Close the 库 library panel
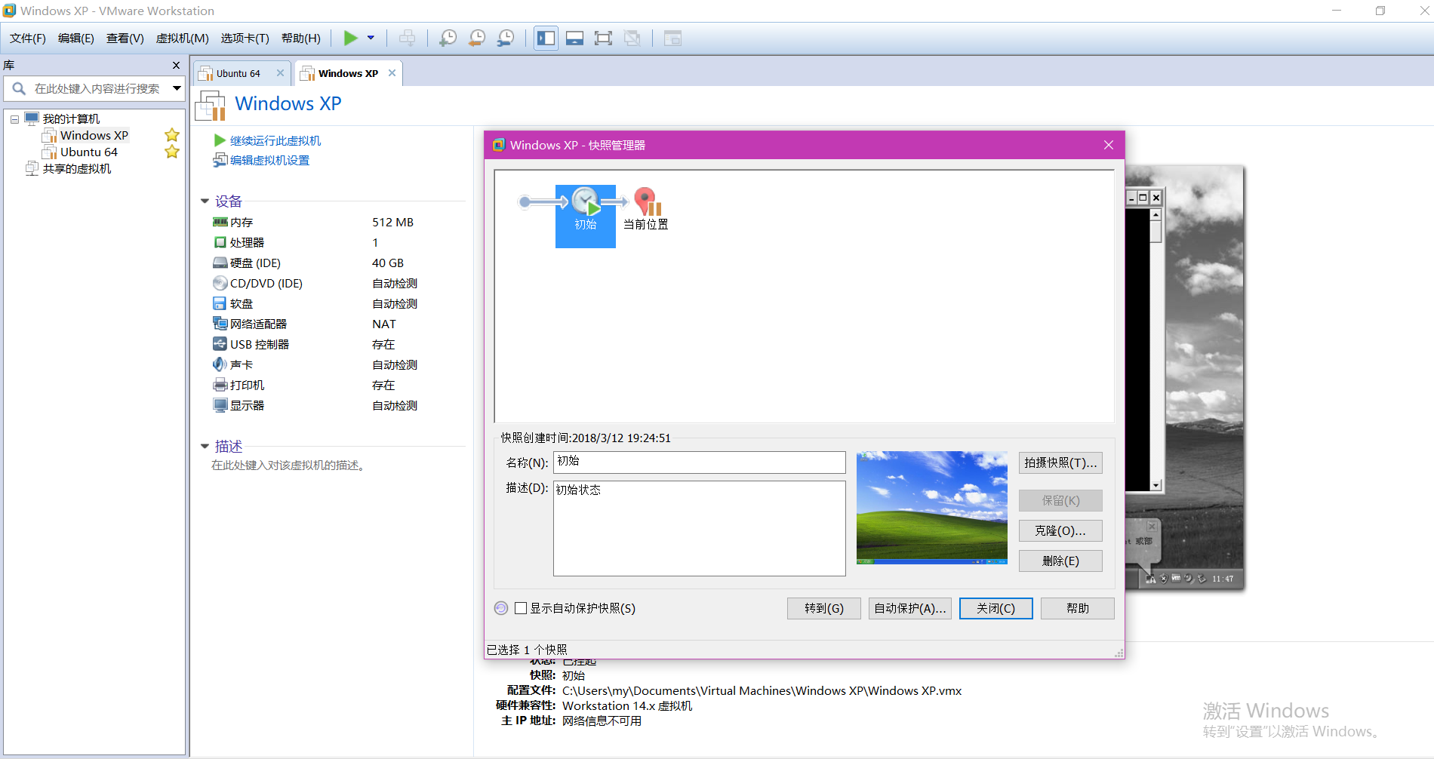The width and height of the screenshot is (1434, 759). 176,66
